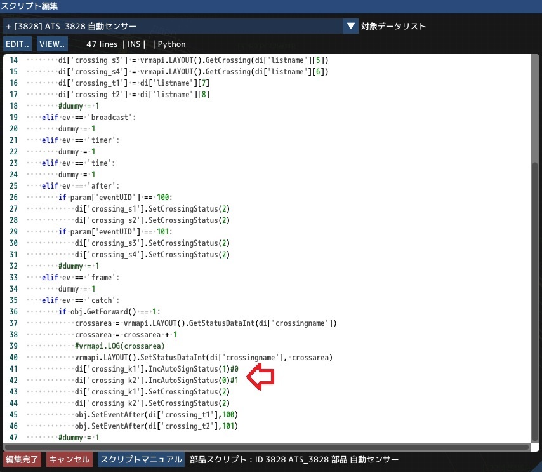Click line 22 dummy = 1 under timer
This screenshot has width=542, height=472.
pyautogui.click(x=77, y=152)
